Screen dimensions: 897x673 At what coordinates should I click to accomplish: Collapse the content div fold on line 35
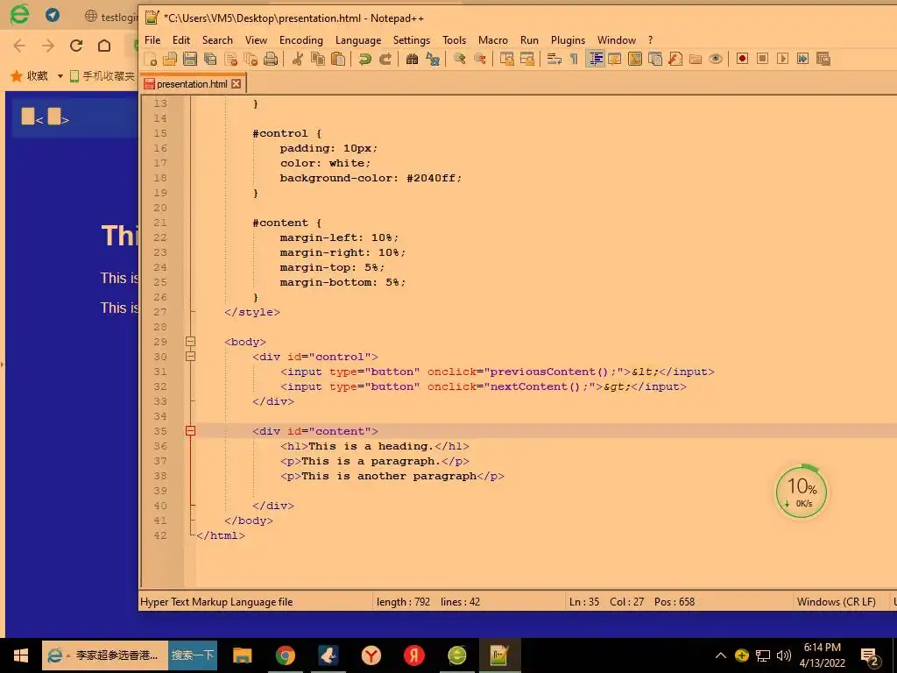190,431
